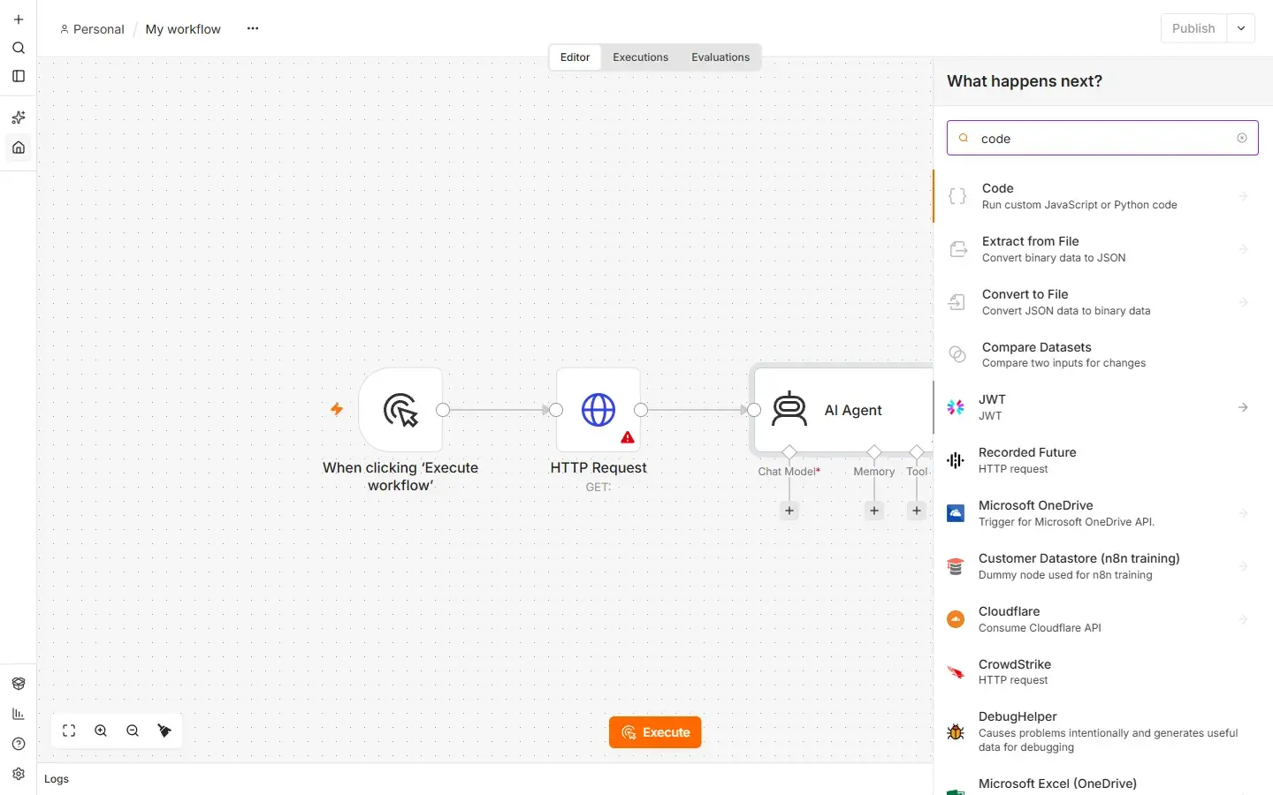Open search from the left sidebar magnifier
Image resolution: width=1273 pixels, height=795 pixels.
coord(19,48)
